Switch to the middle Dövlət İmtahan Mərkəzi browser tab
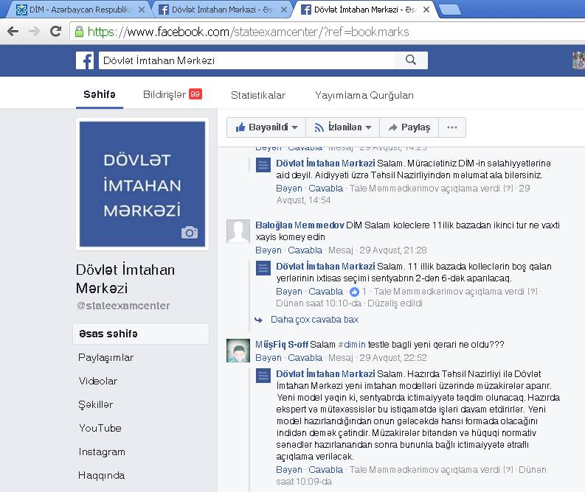Viewport: 585px width, 492px height. pyautogui.click(x=222, y=10)
